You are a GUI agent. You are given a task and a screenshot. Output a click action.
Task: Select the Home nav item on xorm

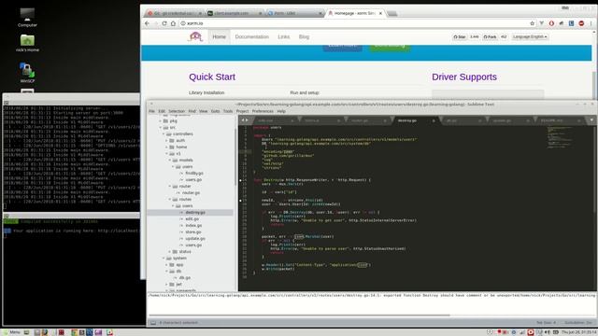[219, 37]
